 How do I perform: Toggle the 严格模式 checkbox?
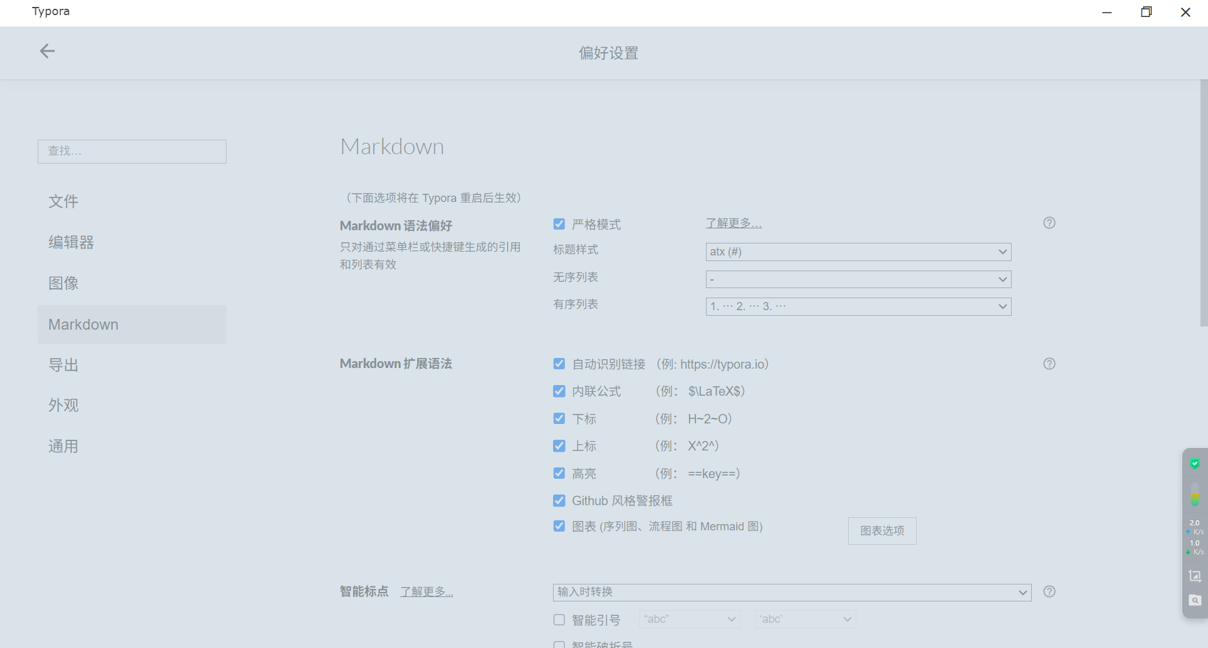click(559, 224)
